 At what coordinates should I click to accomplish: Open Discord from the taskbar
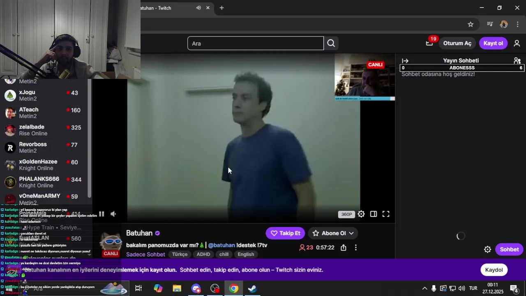(196, 288)
